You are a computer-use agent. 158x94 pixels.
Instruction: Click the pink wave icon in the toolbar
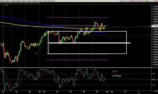coord(122,1)
